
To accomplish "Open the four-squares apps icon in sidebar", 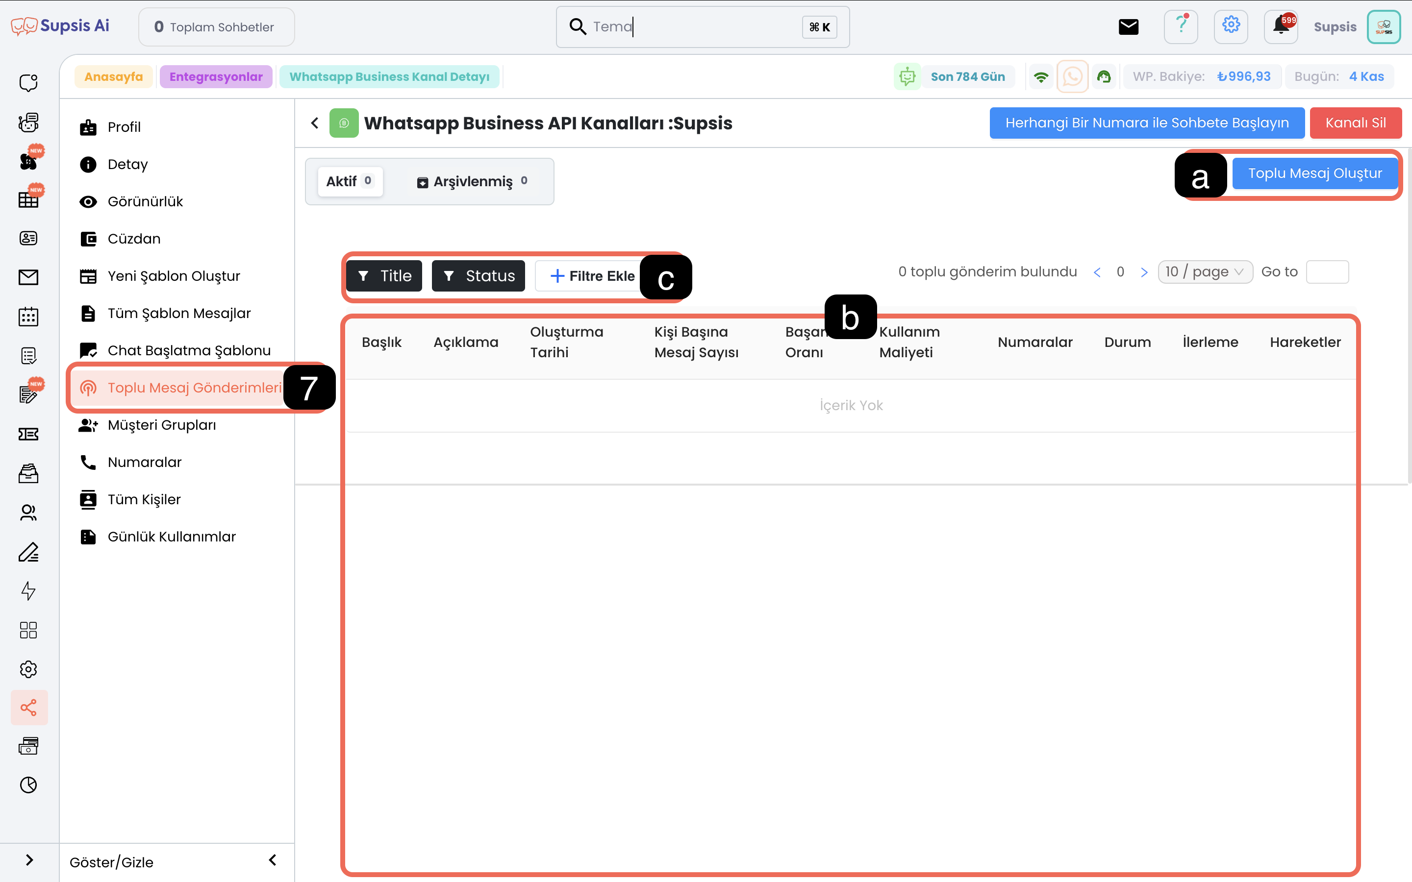I will tap(28, 630).
